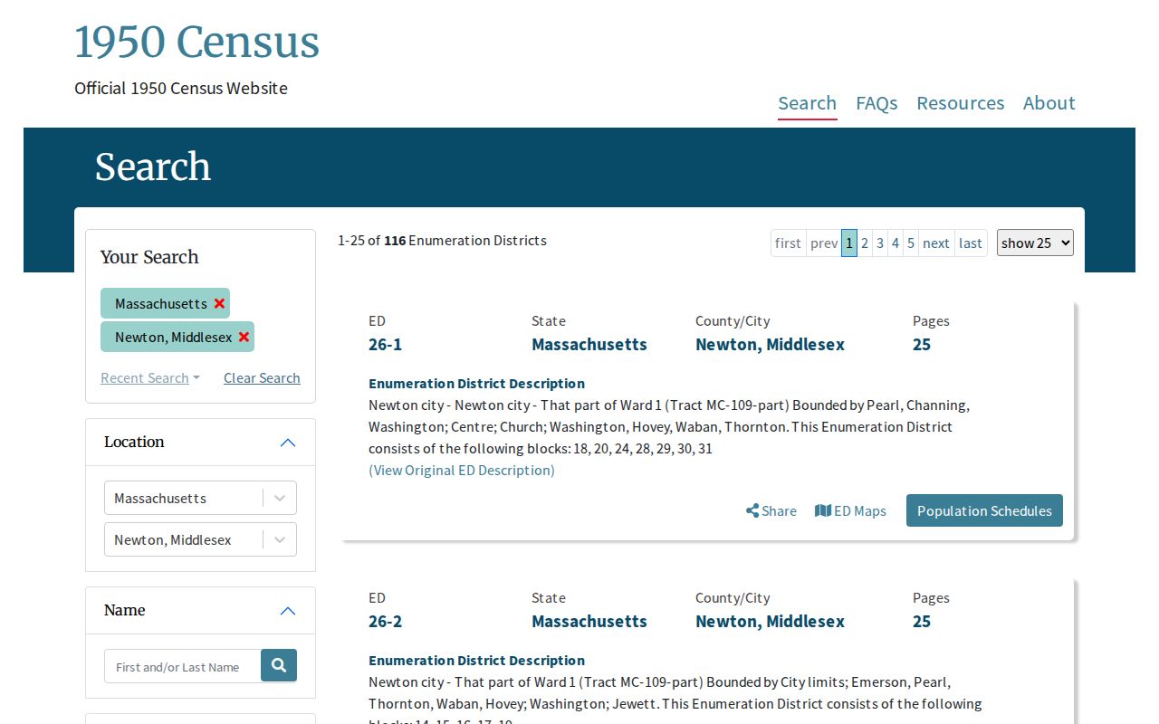Open the FAQs page
Viewport: 1159px width, 724px height.
[876, 103]
